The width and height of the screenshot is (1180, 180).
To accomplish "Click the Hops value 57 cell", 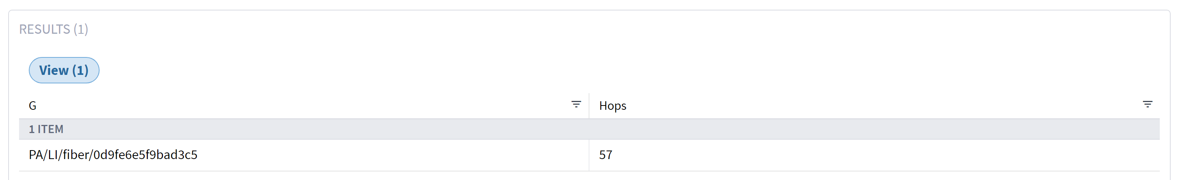I will [606, 155].
